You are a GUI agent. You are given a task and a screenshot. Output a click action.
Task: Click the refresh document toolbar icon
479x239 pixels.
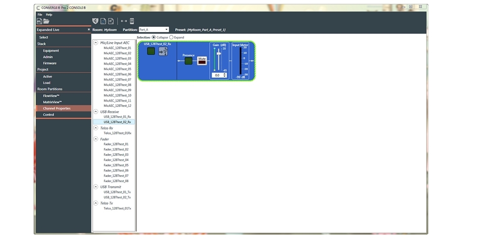pos(103,21)
